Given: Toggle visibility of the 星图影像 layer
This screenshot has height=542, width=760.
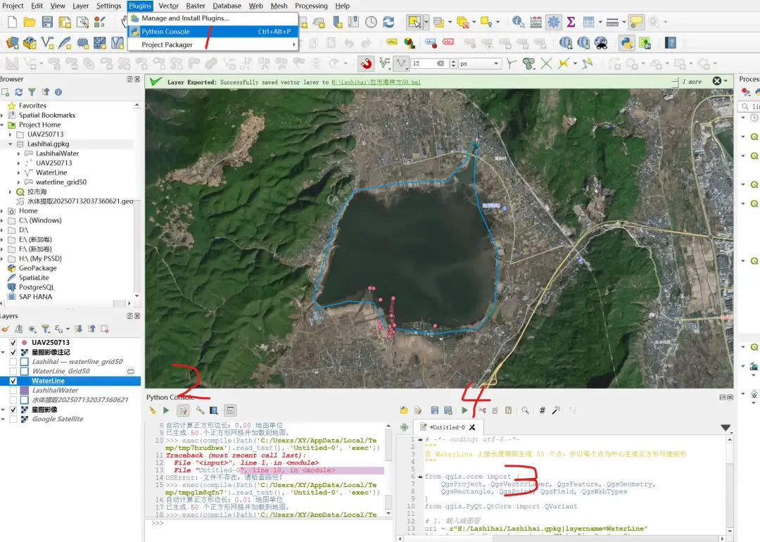Looking at the screenshot, I should coord(13,410).
